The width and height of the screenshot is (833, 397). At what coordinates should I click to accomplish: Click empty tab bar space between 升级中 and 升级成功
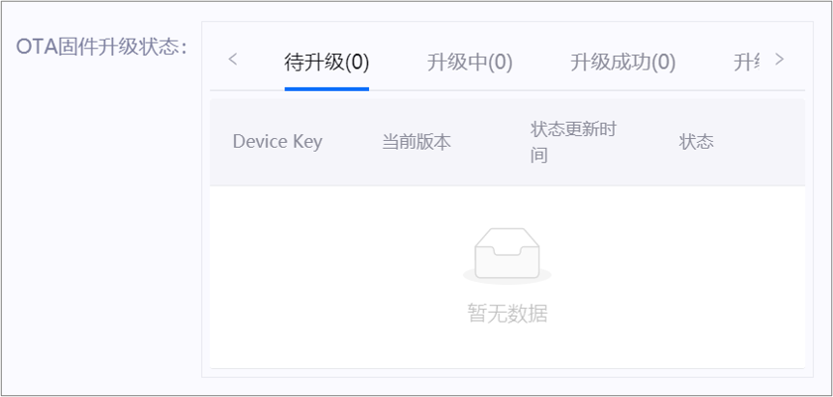coord(541,63)
